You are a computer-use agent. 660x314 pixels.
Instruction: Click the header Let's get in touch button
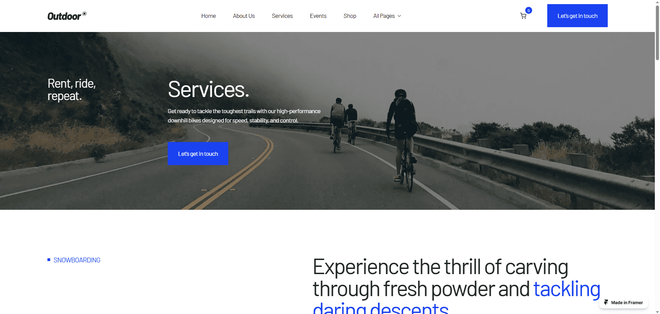pos(577,16)
